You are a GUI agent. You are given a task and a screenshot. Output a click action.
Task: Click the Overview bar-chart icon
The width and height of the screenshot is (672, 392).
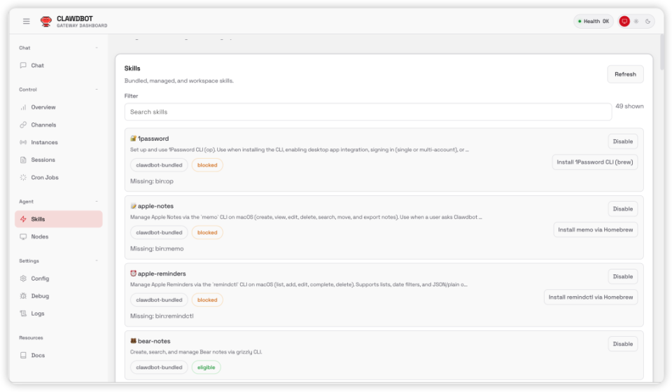[24, 108]
